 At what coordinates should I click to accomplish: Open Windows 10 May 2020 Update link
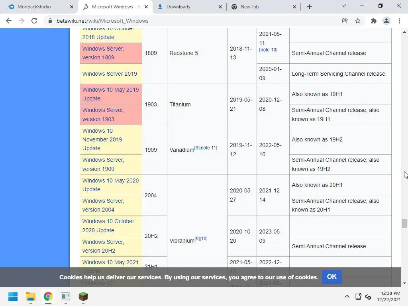click(111, 185)
